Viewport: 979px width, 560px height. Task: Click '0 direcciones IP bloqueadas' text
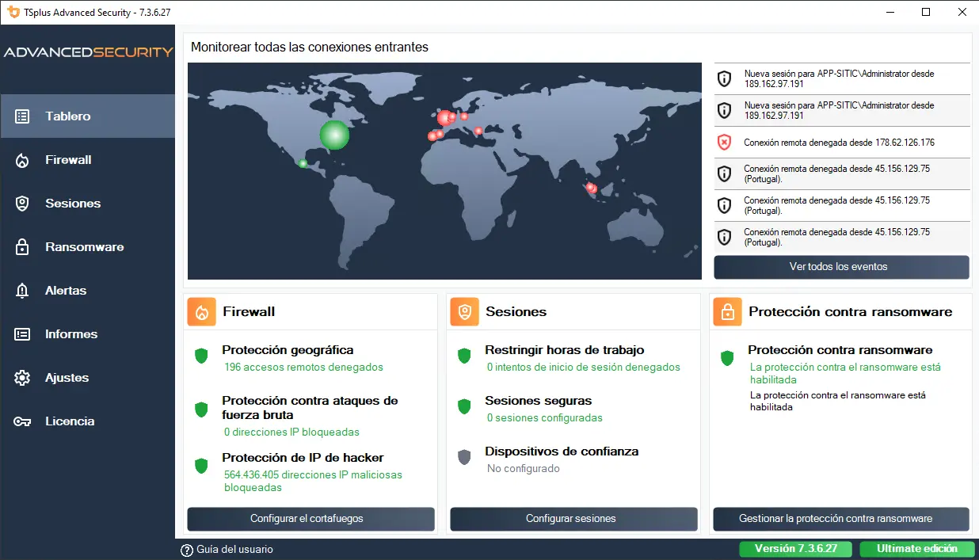tap(291, 432)
